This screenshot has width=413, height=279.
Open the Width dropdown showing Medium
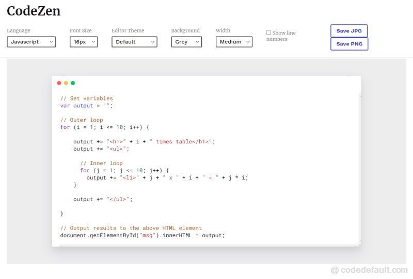pos(234,42)
